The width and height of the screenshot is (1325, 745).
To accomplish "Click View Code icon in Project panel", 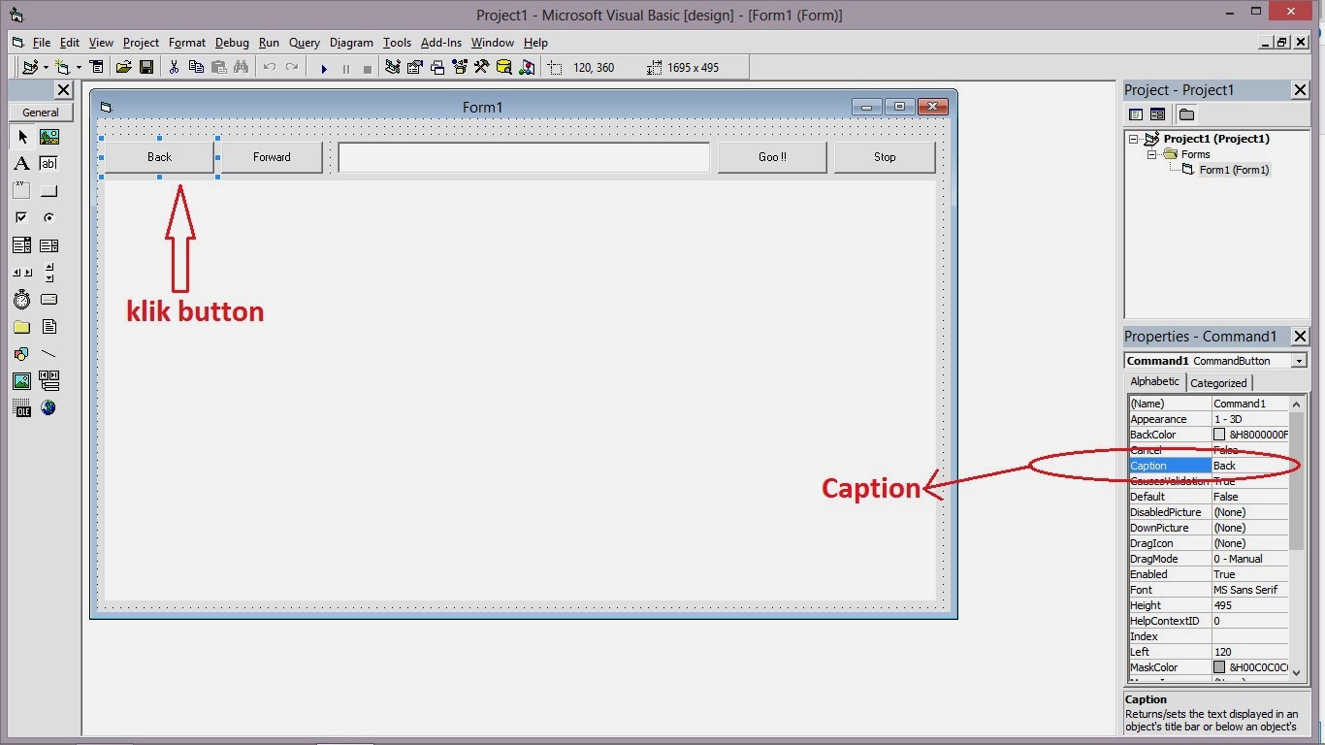I will click(1136, 114).
